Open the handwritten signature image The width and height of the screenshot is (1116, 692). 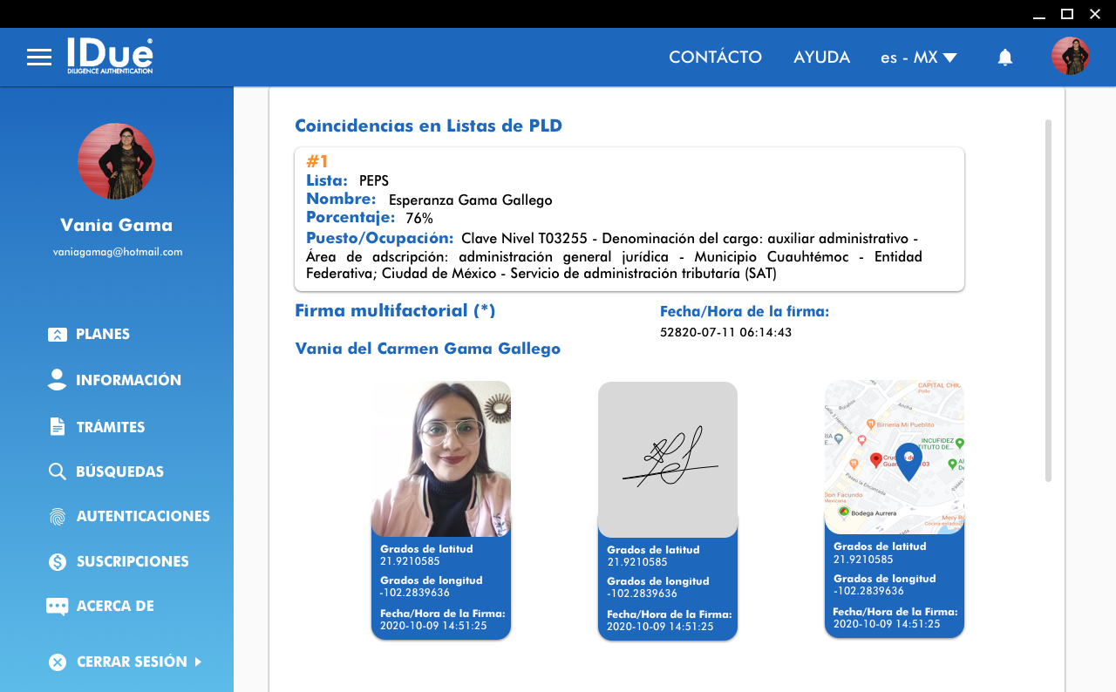(668, 459)
